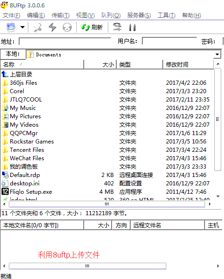
Task: Click the 本地 label tab
Action: [x=13, y=54]
